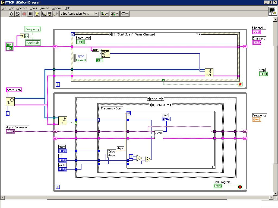This screenshot has height=208, width=278.
Task: Click the Step Over icon
Action: 50,14
